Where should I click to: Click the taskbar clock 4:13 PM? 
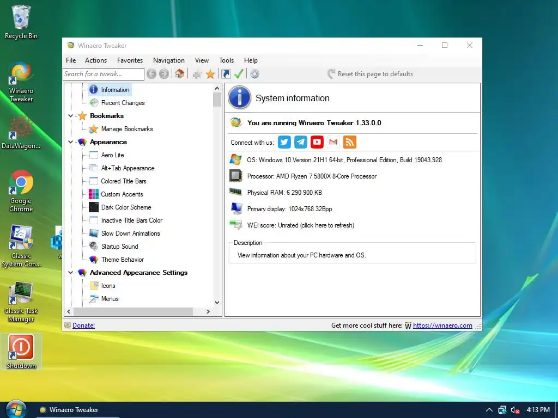tap(538, 410)
